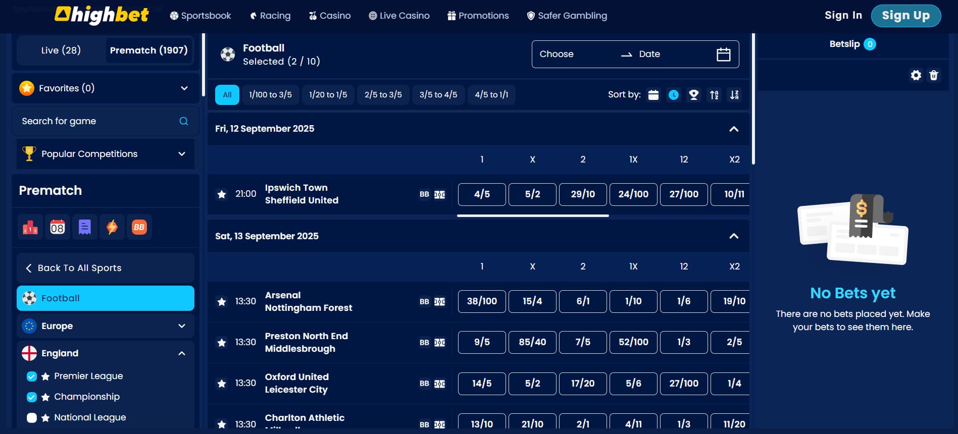Open the lightning bolt quick bets icon
This screenshot has width=958, height=434.
(112, 227)
